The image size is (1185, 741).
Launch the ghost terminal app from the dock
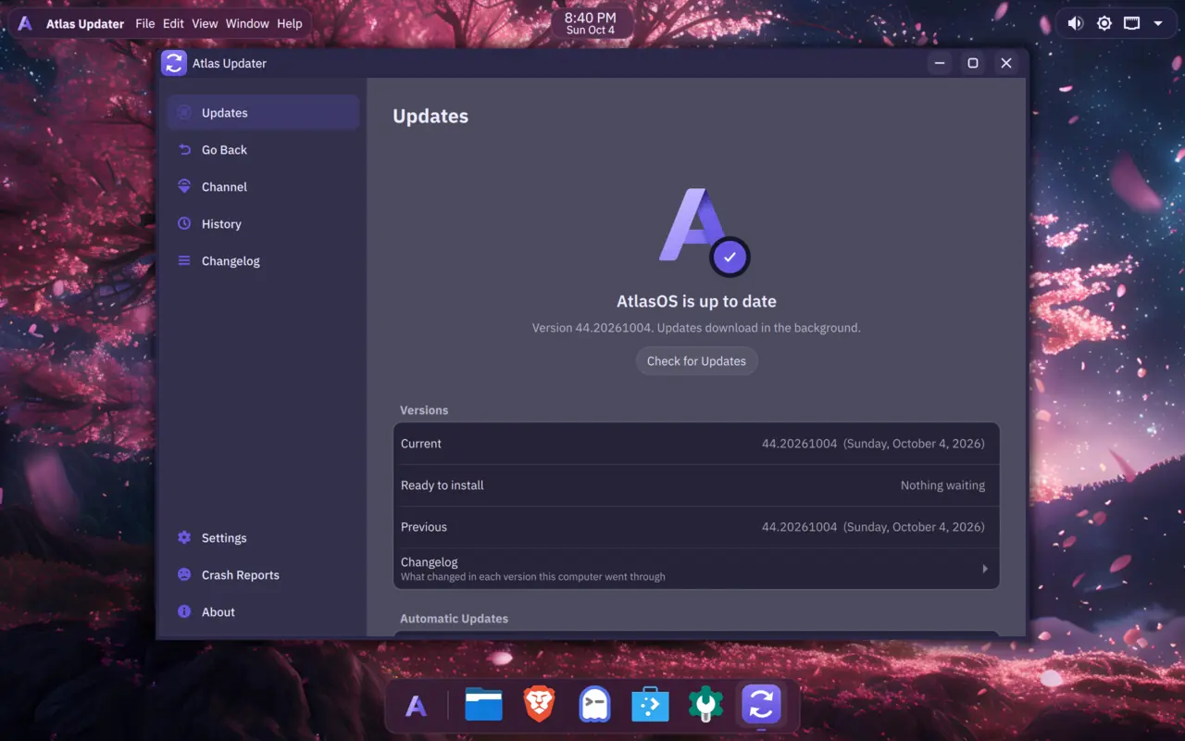click(x=594, y=705)
